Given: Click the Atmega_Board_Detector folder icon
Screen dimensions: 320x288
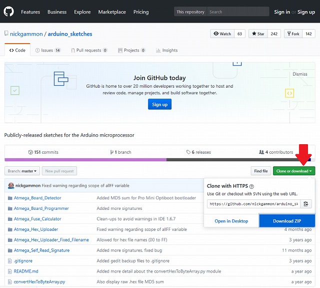Looking at the screenshot, I should tap(10, 198).
